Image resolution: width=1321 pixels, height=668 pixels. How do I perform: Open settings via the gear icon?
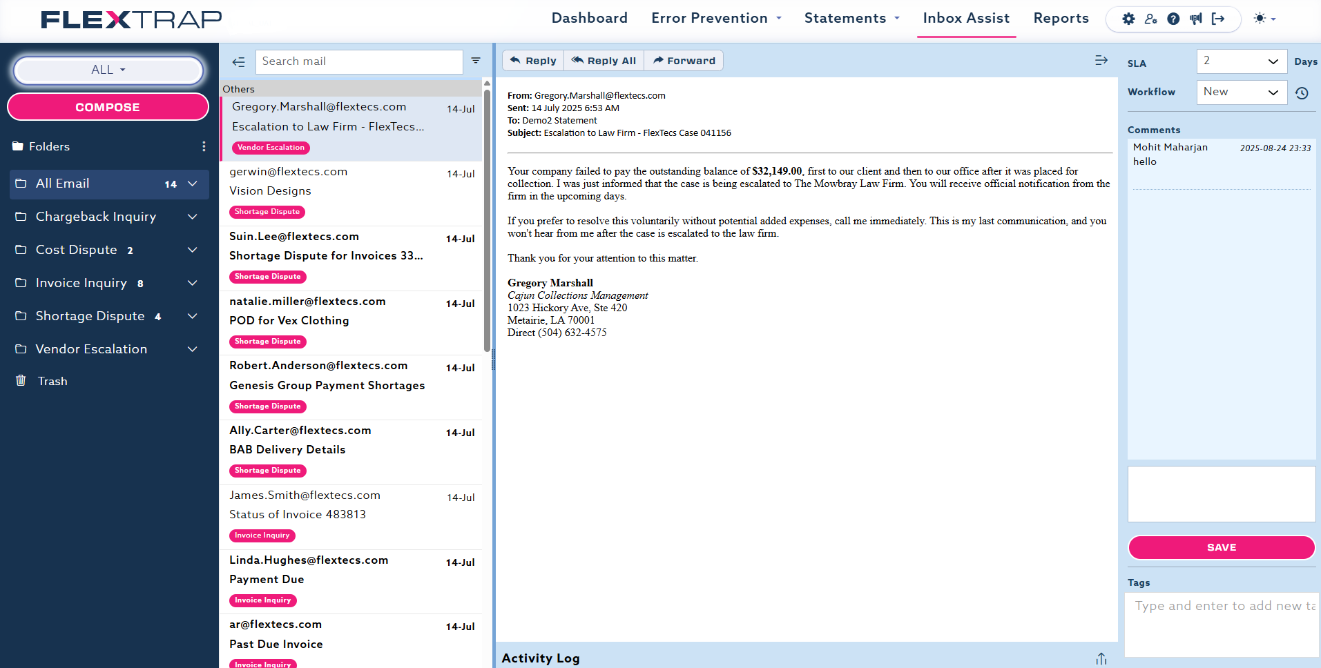tap(1128, 19)
